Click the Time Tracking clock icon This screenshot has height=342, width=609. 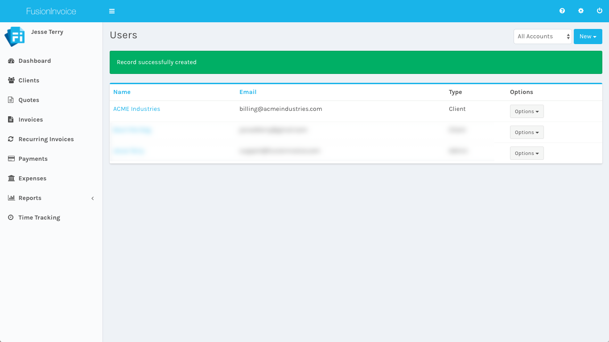coord(11,218)
